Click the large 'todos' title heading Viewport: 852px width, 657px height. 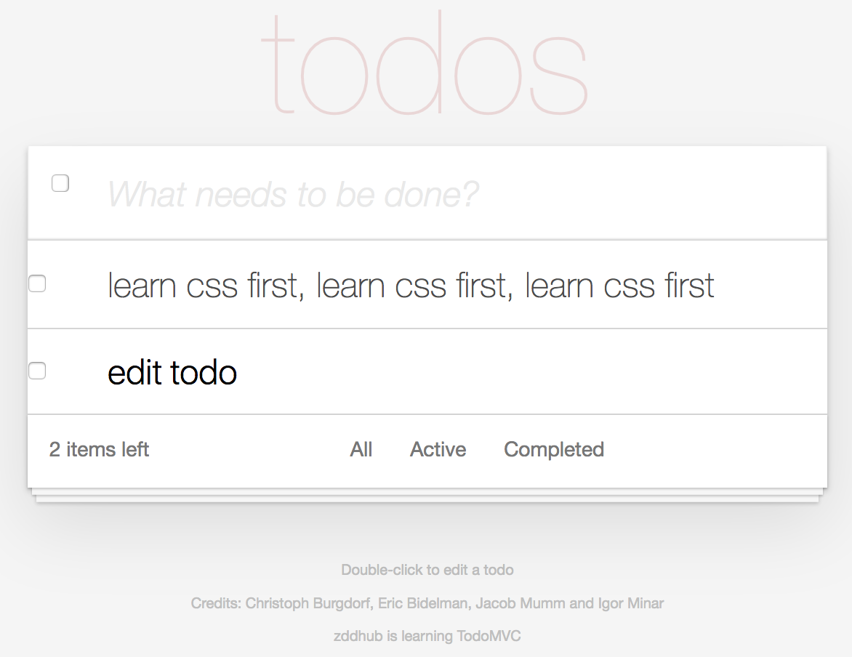click(x=429, y=65)
